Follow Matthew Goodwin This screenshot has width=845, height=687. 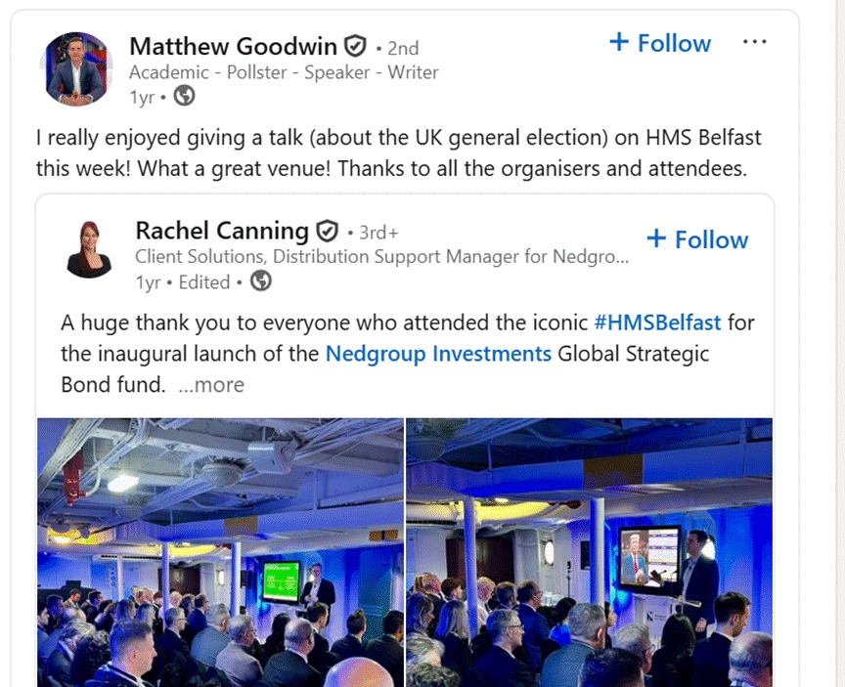click(x=660, y=43)
